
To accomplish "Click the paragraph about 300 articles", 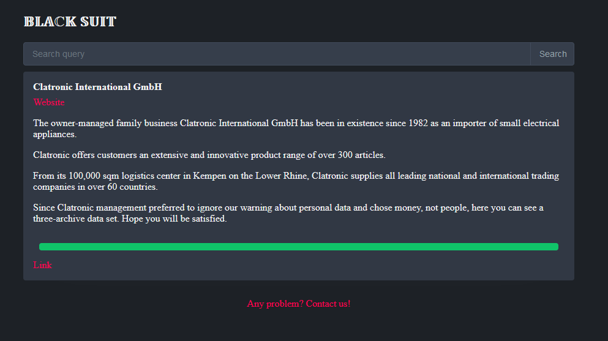I will [209, 155].
